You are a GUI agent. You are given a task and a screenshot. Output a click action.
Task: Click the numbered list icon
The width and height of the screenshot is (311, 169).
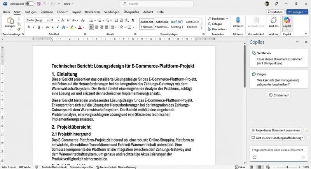pos(100,21)
